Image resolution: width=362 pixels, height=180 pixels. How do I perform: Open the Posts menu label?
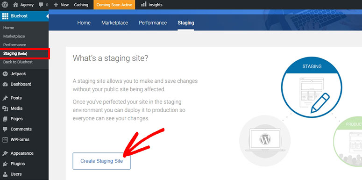tap(16, 98)
